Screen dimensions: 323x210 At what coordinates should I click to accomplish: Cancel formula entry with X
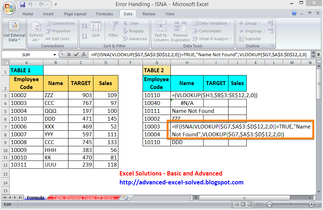pyautogui.click(x=69, y=54)
